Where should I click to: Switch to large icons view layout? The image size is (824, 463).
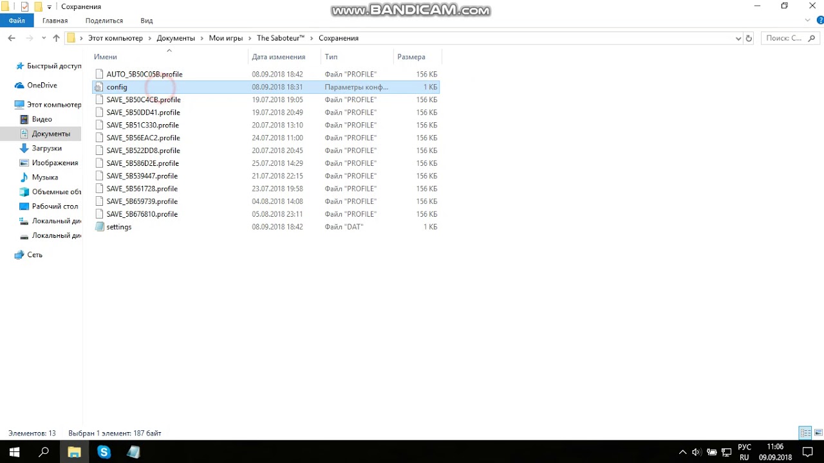coord(818,433)
